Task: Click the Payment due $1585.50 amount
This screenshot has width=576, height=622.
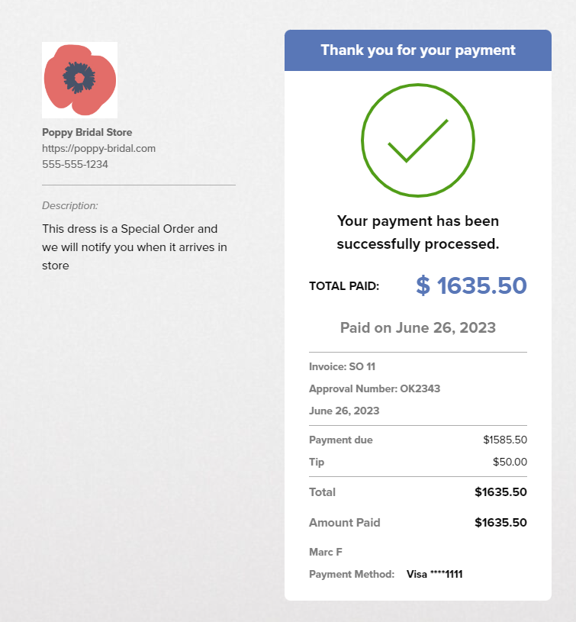Action: 505,440
